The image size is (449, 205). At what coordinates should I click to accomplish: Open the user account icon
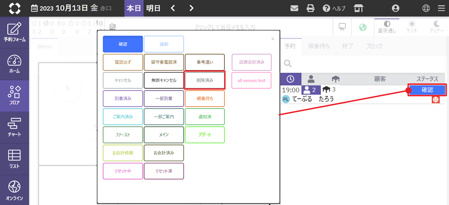pos(395,8)
